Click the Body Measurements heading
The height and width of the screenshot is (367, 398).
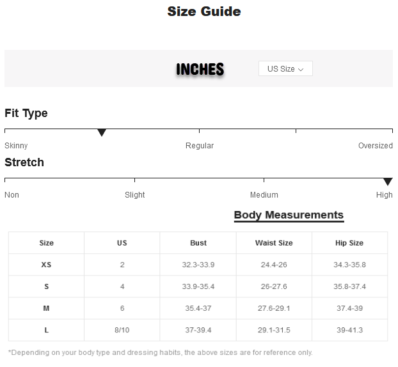[289, 215]
